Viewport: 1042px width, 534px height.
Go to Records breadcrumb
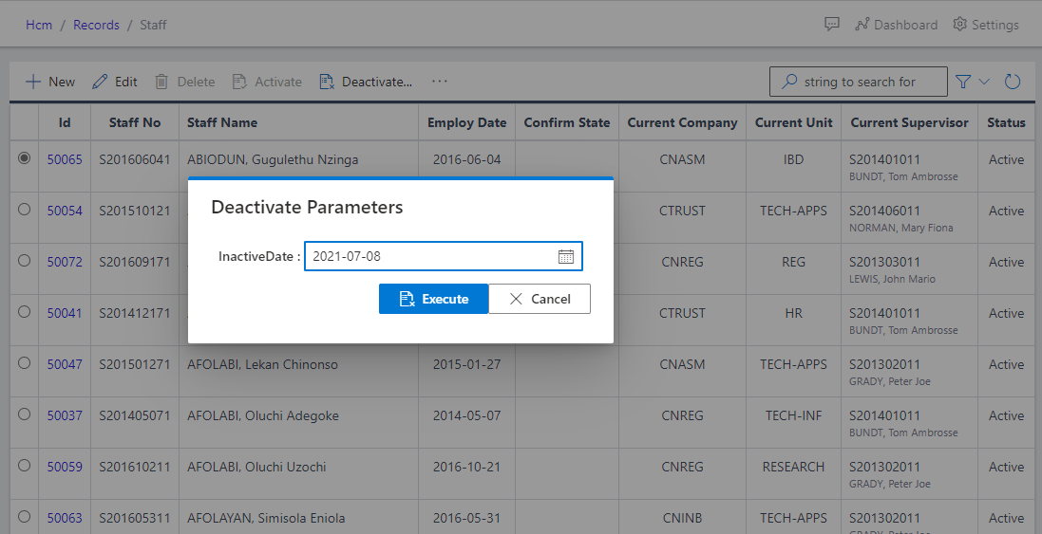click(96, 25)
